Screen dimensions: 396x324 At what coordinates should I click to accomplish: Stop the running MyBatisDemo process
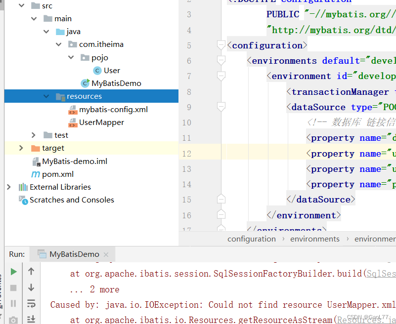tap(13, 289)
